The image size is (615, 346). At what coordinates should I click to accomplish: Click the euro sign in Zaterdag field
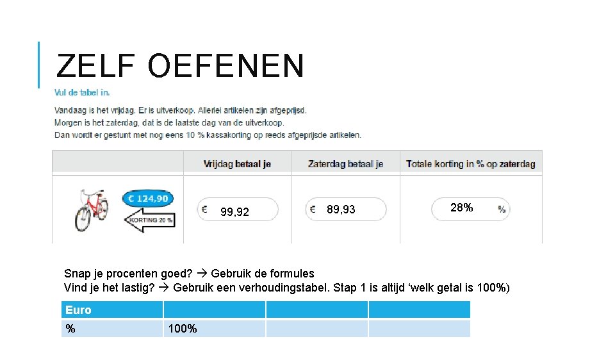click(x=313, y=210)
